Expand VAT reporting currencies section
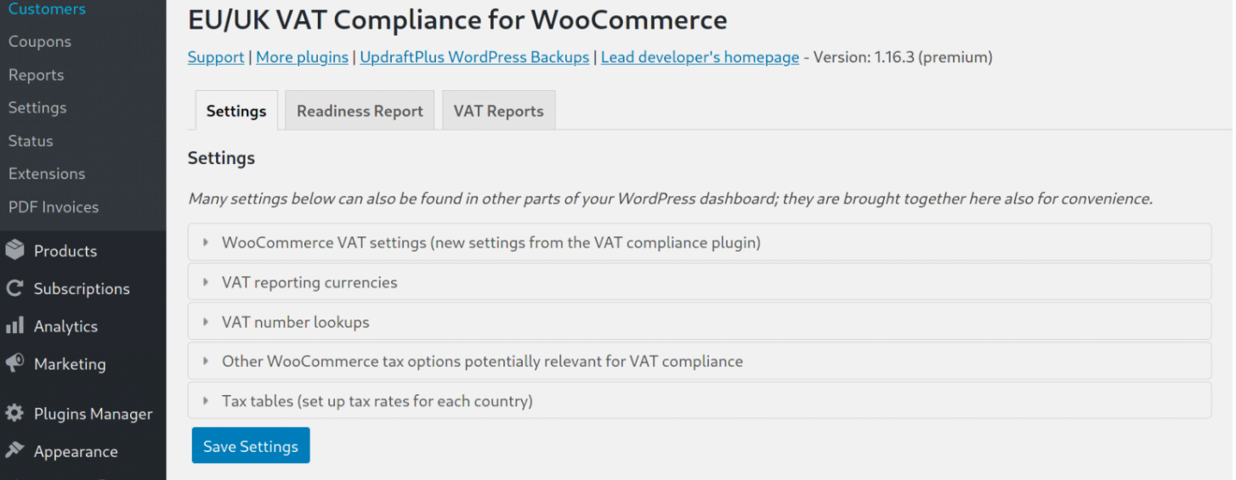The width and height of the screenshot is (1236, 480). tap(699, 282)
